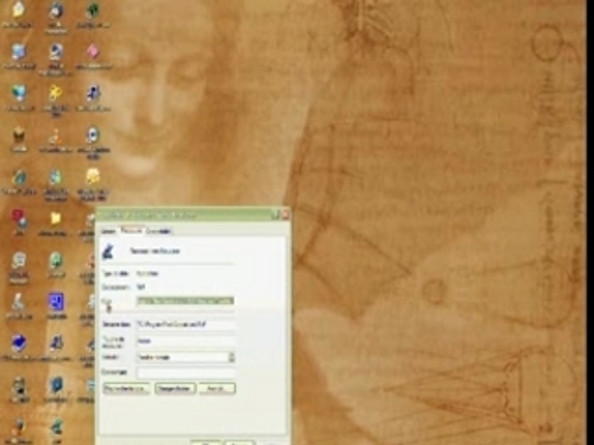
Task: Select the pink diamond-shaped desktop icon
Action: coord(93,51)
